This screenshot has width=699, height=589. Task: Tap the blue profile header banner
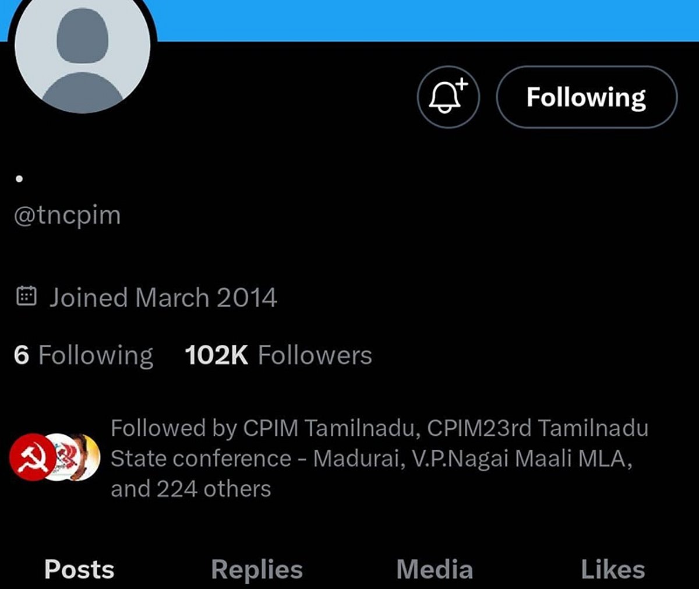(408, 20)
